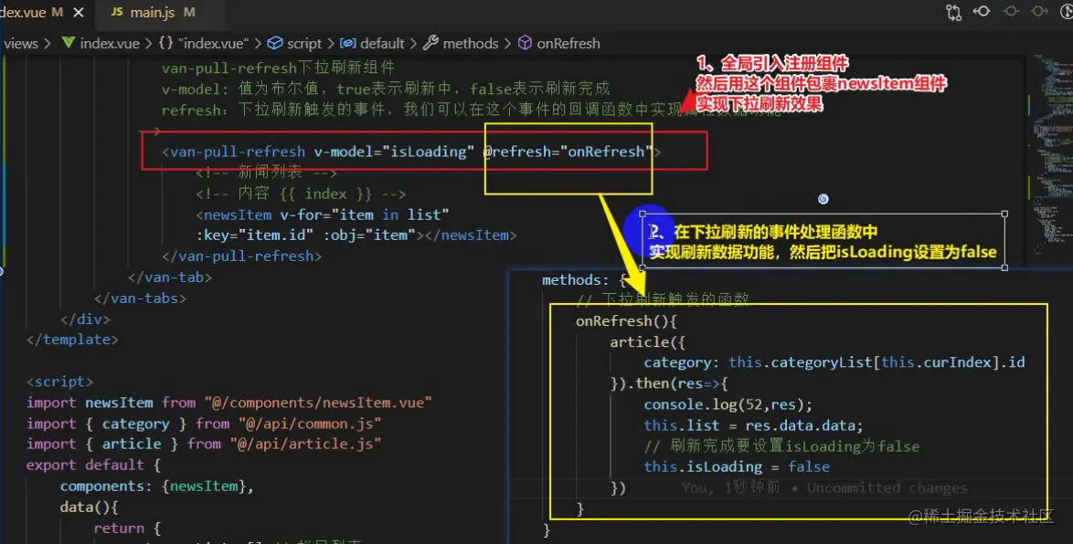The height and width of the screenshot is (544, 1073).
Task: Click v-model="isLoading" in the van-pull-refresh tag
Action: click(x=394, y=151)
